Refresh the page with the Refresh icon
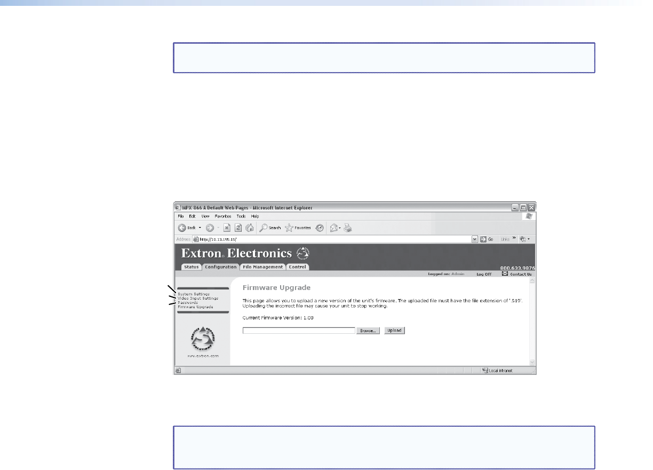 click(x=238, y=228)
